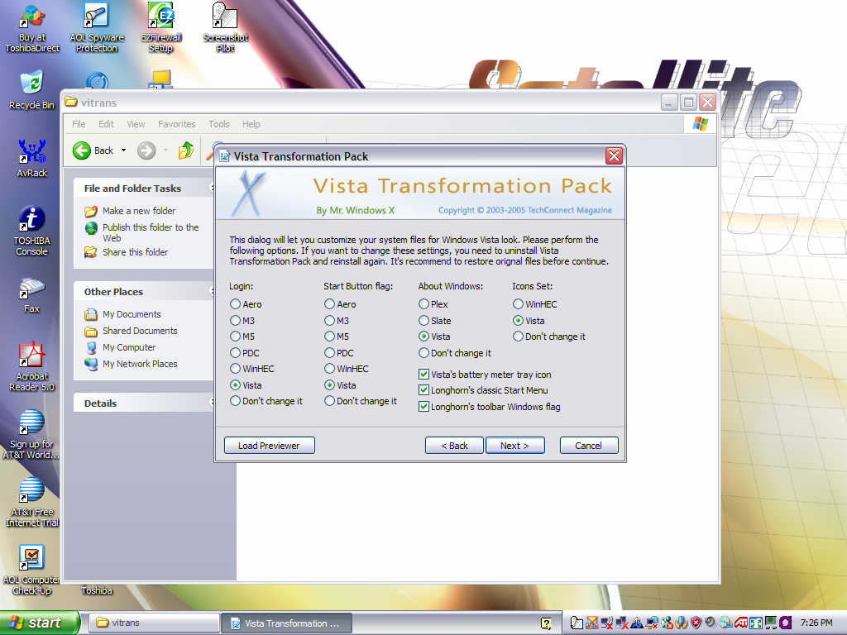Open the Buy at ToshibaDirect desktop shortcut
Image resolution: width=847 pixels, height=635 pixels.
tap(32, 30)
